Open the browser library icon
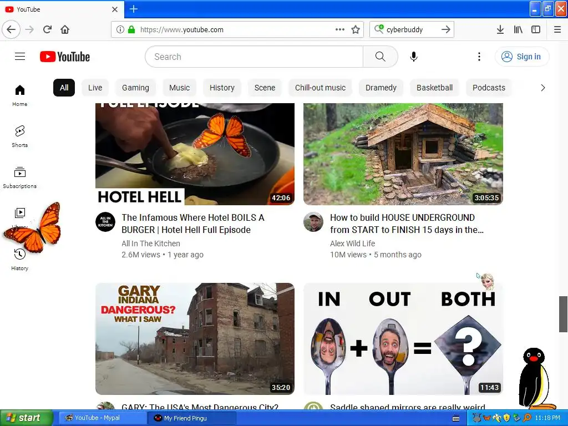This screenshot has height=426, width=568. coord(518,29)
